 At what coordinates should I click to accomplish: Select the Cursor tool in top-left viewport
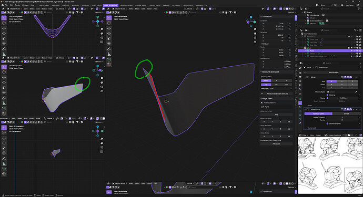[4, 23]
